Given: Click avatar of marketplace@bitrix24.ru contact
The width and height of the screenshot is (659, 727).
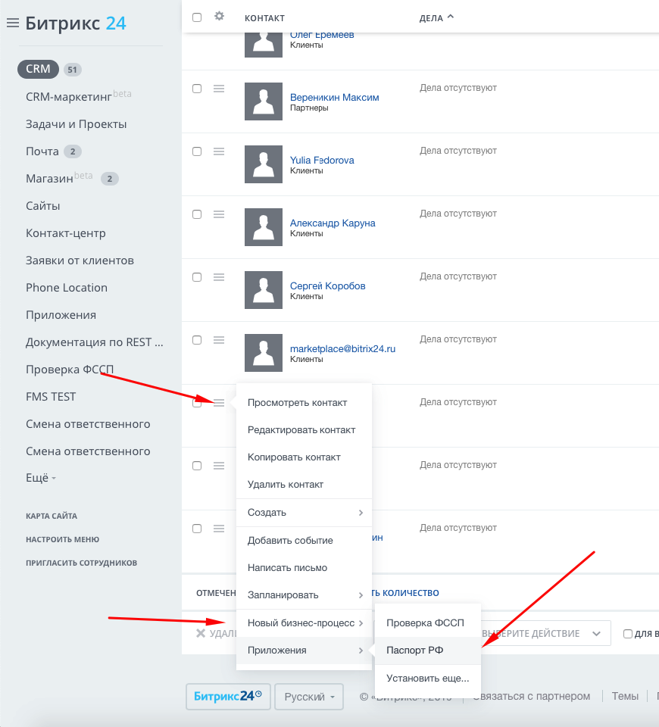Looking at the screenshot, I should pyautogui.click(x=264, y=352).
